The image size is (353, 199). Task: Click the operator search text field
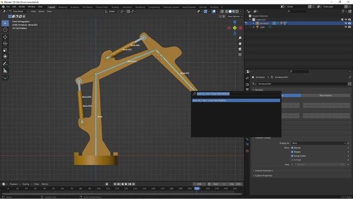(237, 94)
